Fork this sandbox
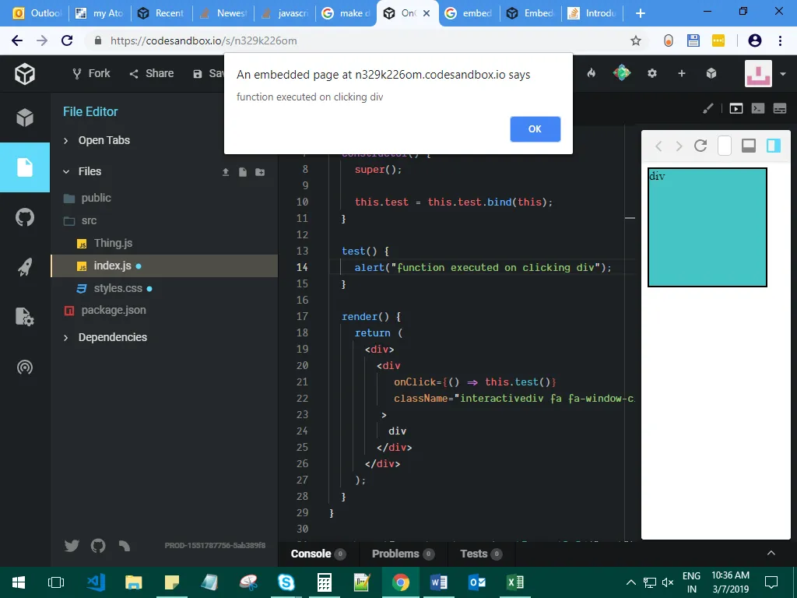 click(x=92, y=74)
